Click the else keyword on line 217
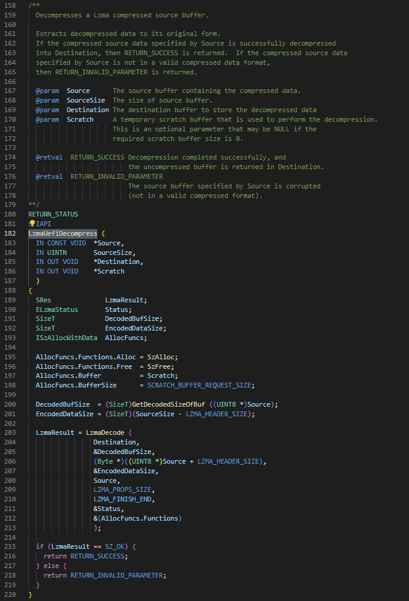409x601 pixels. point(51,566)
